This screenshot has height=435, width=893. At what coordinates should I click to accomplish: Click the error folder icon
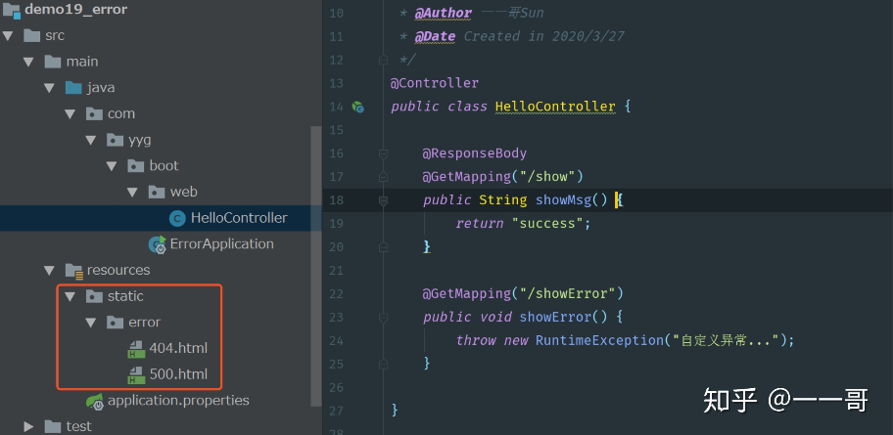tap(115, 323)
